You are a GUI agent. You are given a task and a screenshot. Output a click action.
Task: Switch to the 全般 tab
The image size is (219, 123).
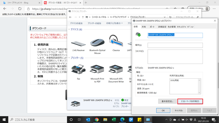coord(136,27)
